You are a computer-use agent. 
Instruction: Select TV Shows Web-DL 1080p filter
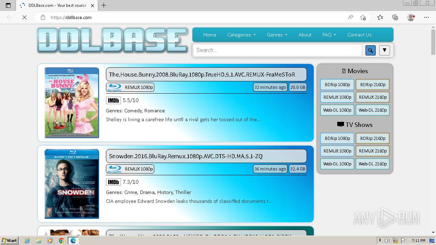pyautogui.click(x=337, y=164)
